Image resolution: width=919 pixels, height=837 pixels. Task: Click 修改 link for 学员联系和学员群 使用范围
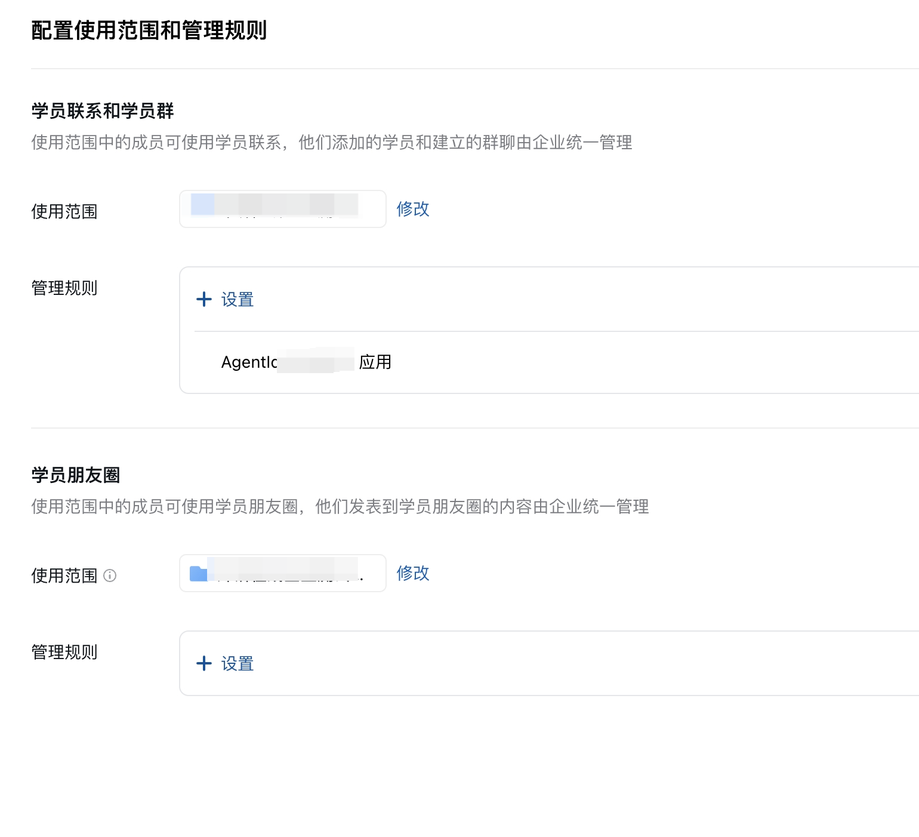[413, 209]
